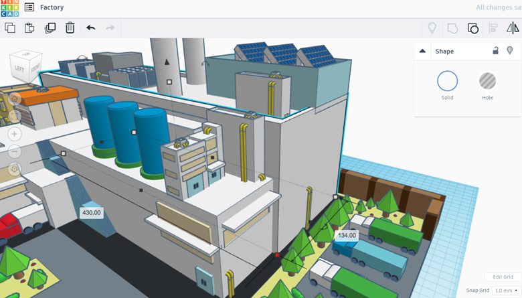This screenshot has height=298, width=522.
Task: Collapse the Shape panel arrow
Action: (422, 51)
